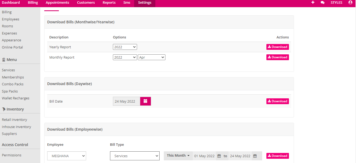356x163 pixels.
Task: Open Retail Inventory in the sidebar
Action: tap(15, 120)
